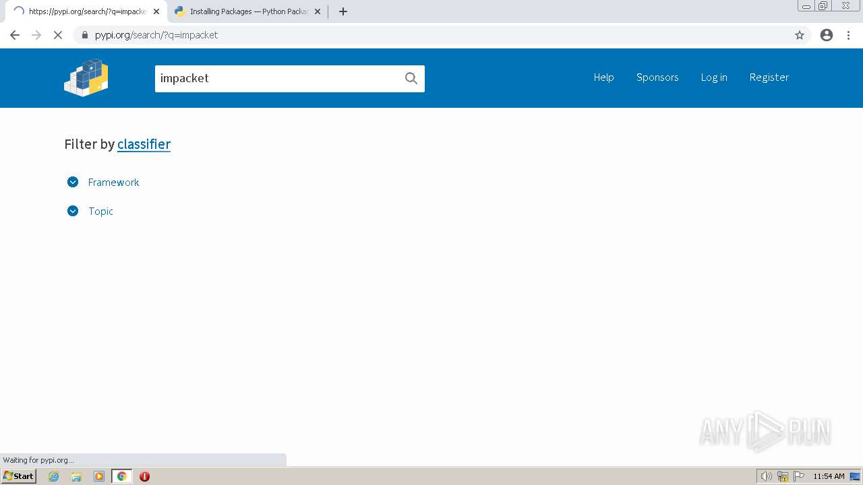Open Internet Explorer from the taskbar
The image size is (863, 485).
(54, 476)
